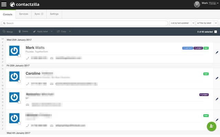Open the List by last updated dropdown
This screenshot has height=137, width=220.
tap(182, 23)
